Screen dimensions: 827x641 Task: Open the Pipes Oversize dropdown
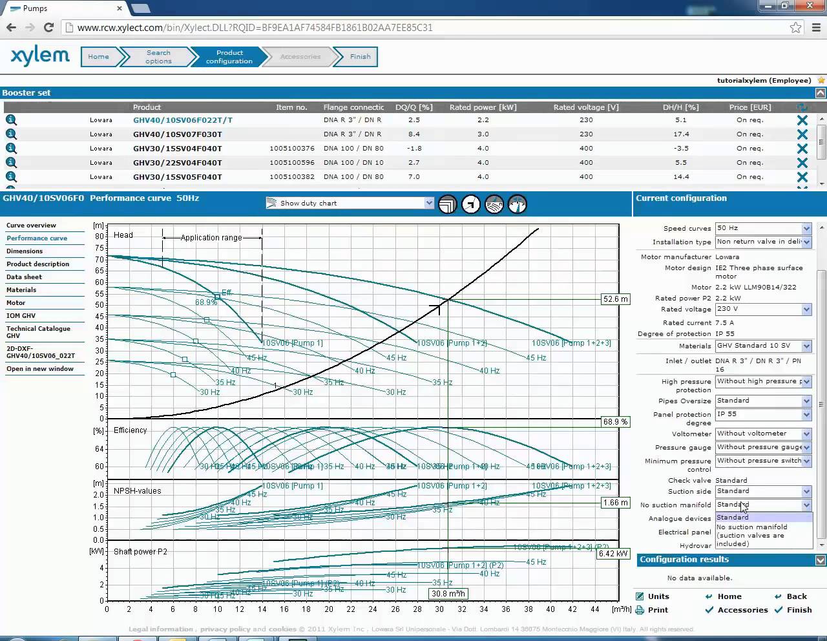tap(763, 401)
